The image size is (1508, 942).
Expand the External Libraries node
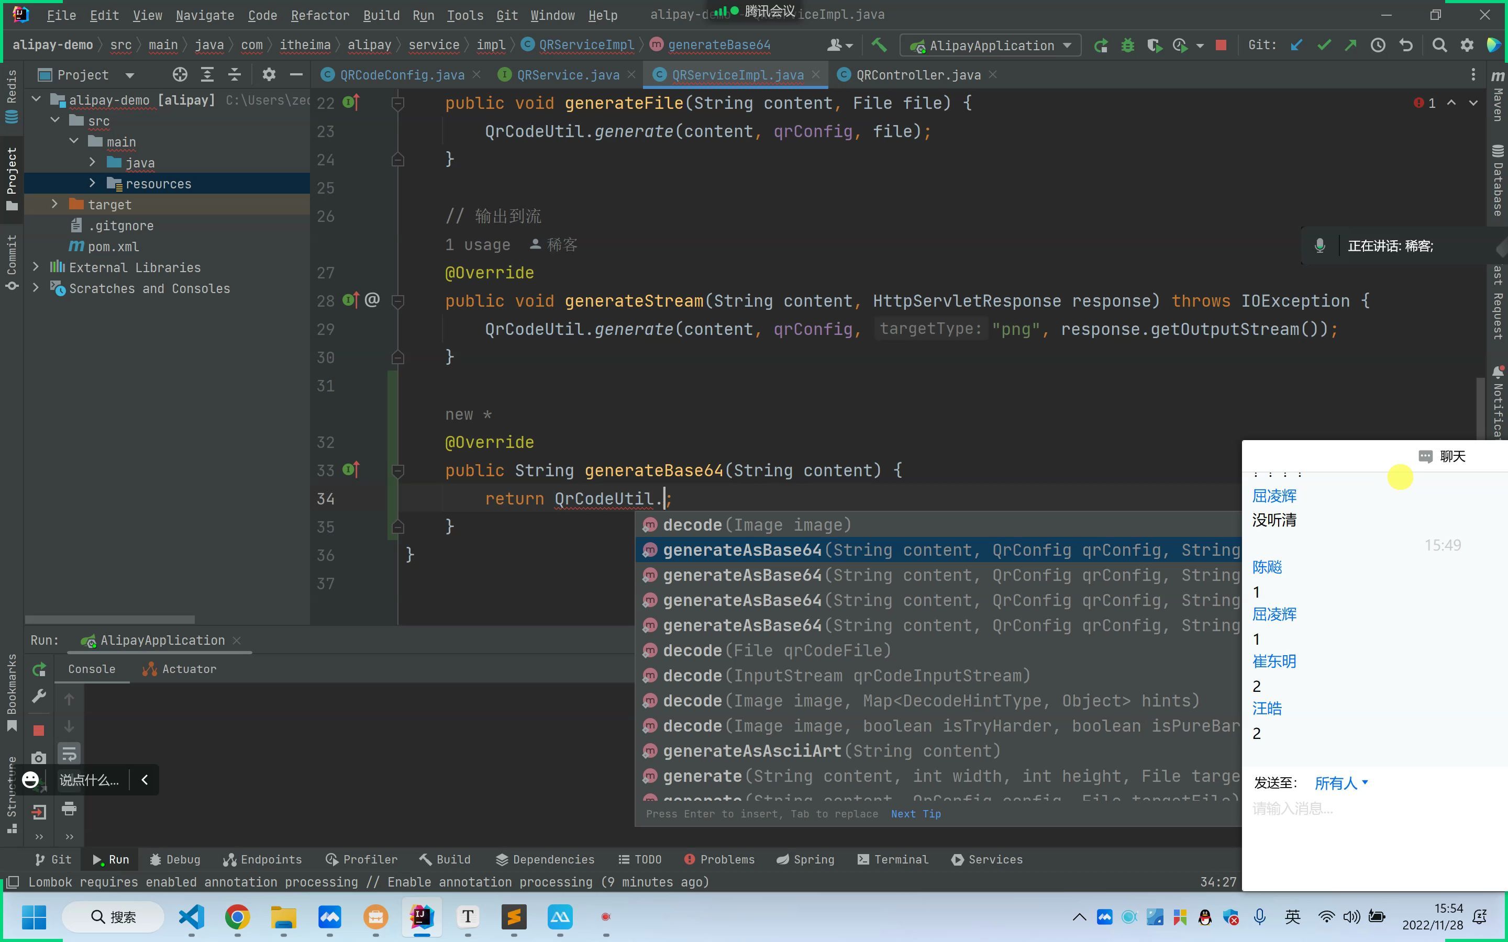pos(36,267)
